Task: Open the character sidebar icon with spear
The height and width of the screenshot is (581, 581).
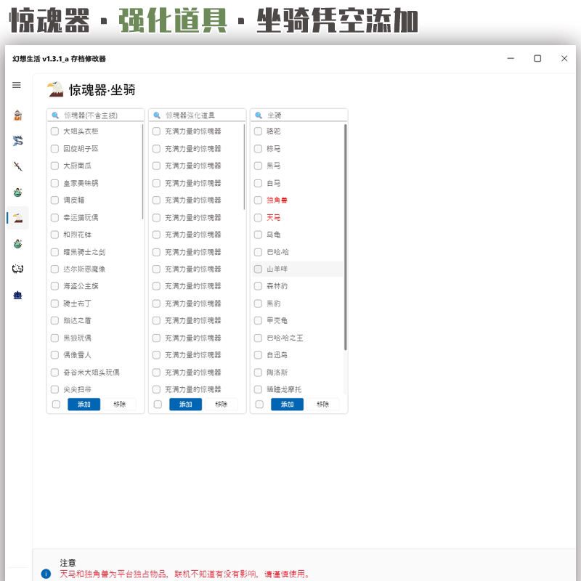Action: coord(17,115)
